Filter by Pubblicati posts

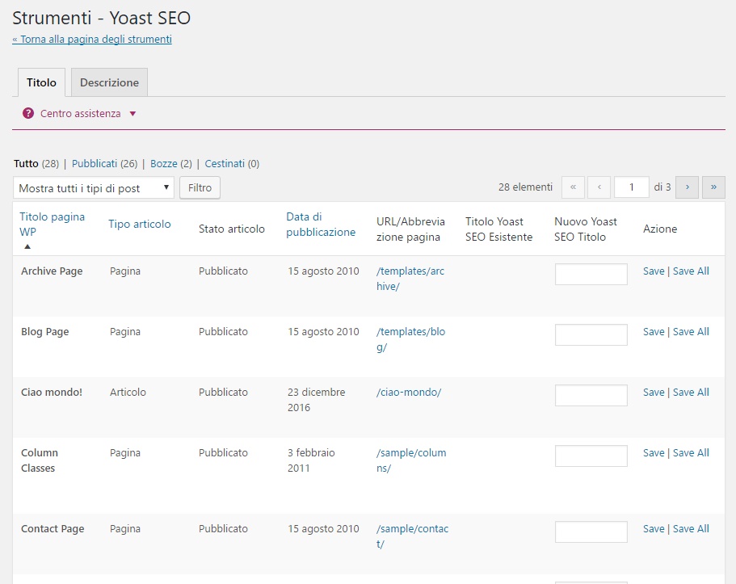pos(95,164)
